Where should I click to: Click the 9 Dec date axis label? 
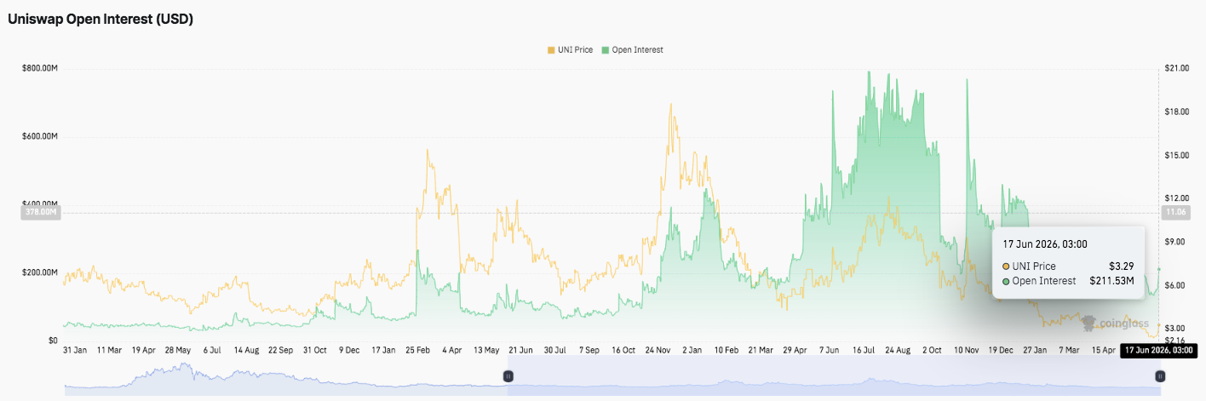tap(349, 350)
